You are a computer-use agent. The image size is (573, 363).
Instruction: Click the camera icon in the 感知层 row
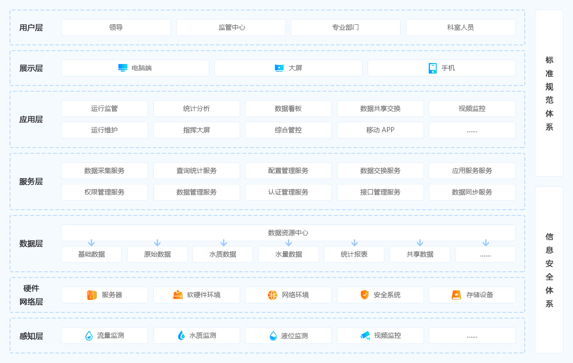[x=365, y=335]
